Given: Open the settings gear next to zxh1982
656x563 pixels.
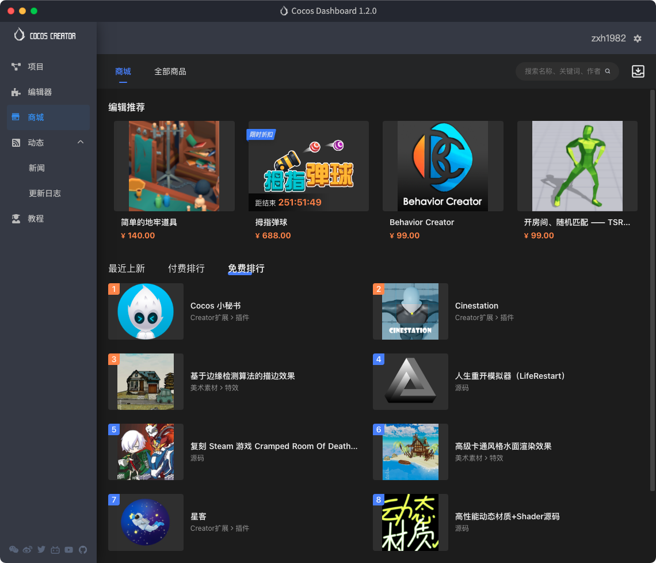Looking at the screenshot, I should tap(638, 39).
